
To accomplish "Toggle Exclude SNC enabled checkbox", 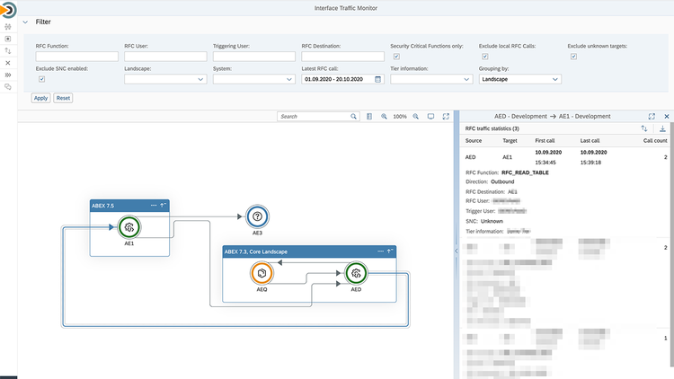I will (41, 79).
